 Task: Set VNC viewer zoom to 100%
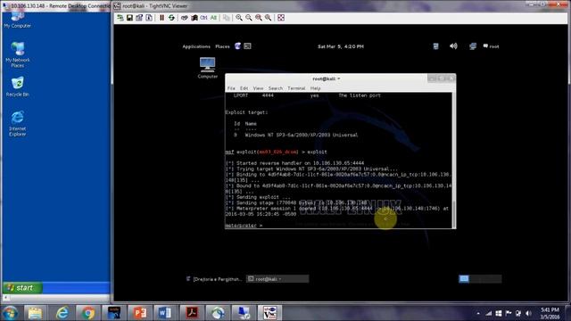tap(258, 18)
